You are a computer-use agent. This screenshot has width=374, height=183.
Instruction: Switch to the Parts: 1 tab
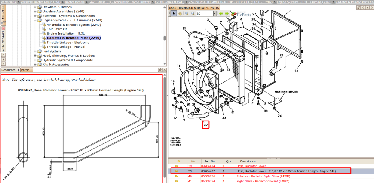[x=27, y=70]
